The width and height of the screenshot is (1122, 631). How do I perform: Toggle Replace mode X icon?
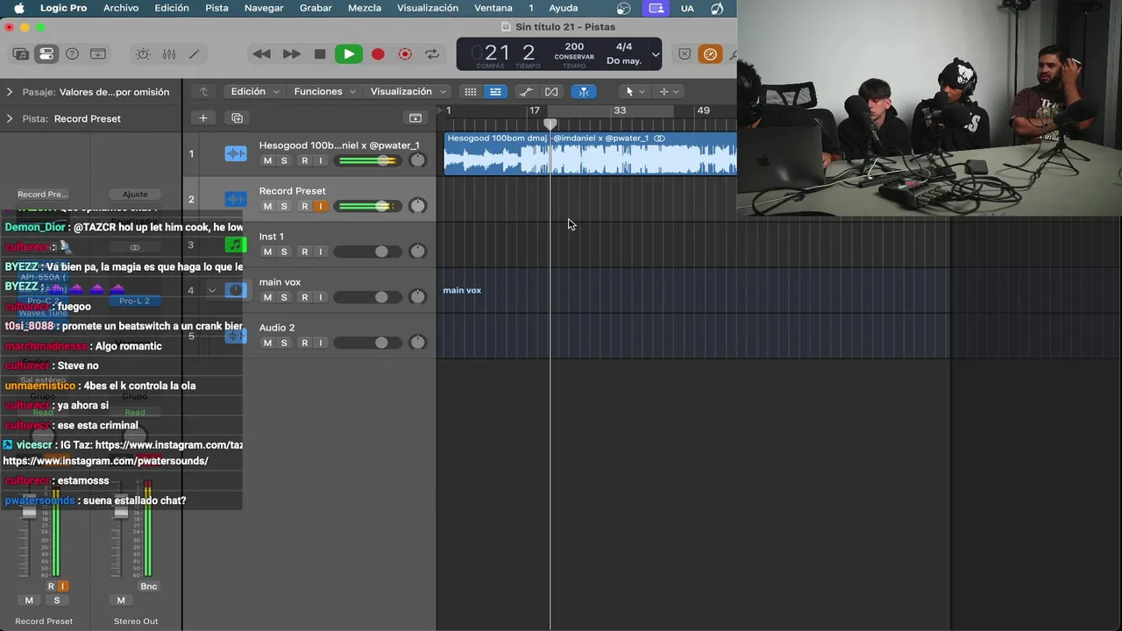click(685, 54)
